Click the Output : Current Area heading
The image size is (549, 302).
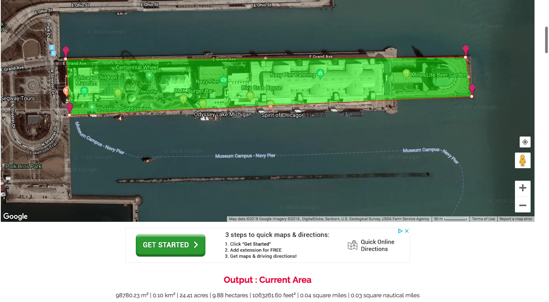pyautogui.click(x=268, y=280)
